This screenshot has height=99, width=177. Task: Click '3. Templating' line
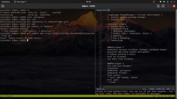pos(115,40)
